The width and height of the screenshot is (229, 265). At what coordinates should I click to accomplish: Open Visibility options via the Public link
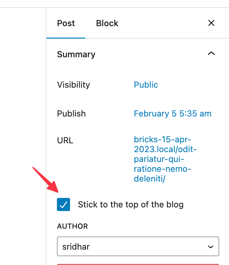(146, 85)
